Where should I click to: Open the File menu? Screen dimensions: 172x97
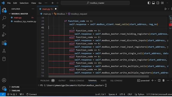(9, 3)
